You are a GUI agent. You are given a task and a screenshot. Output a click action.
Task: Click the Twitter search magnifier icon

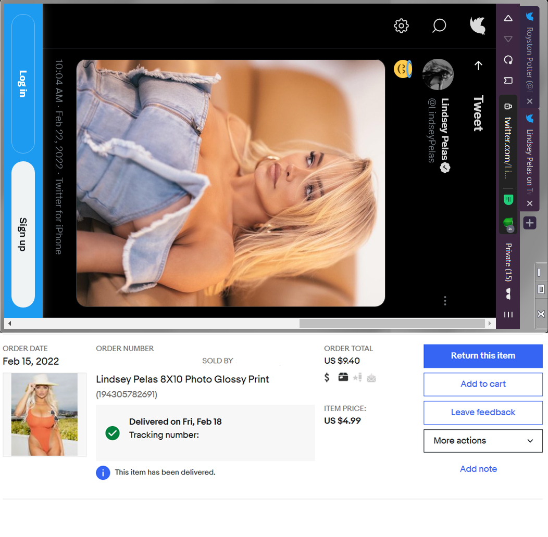pyautogui.click(x=439, y=25)
